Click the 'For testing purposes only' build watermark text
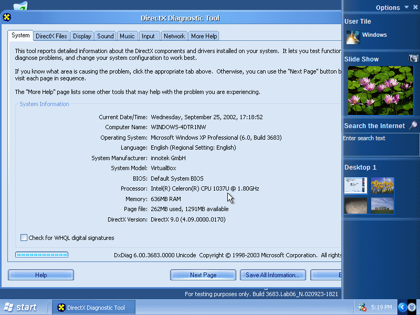 (261, 294)
